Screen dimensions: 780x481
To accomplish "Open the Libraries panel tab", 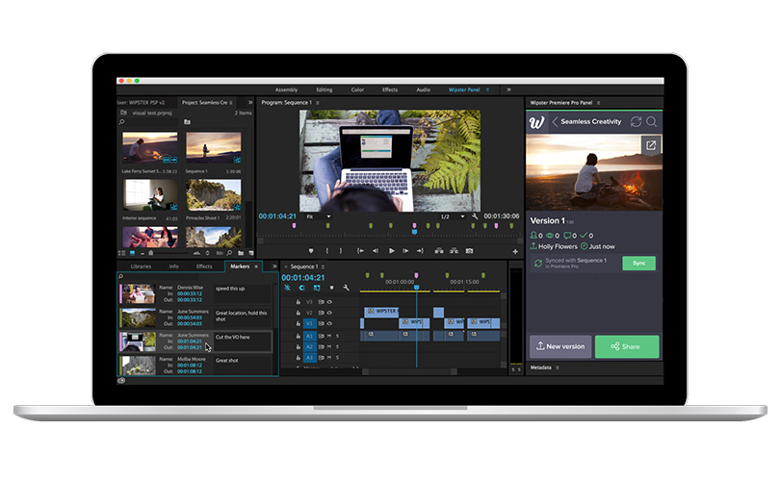I will click(141, 266).
